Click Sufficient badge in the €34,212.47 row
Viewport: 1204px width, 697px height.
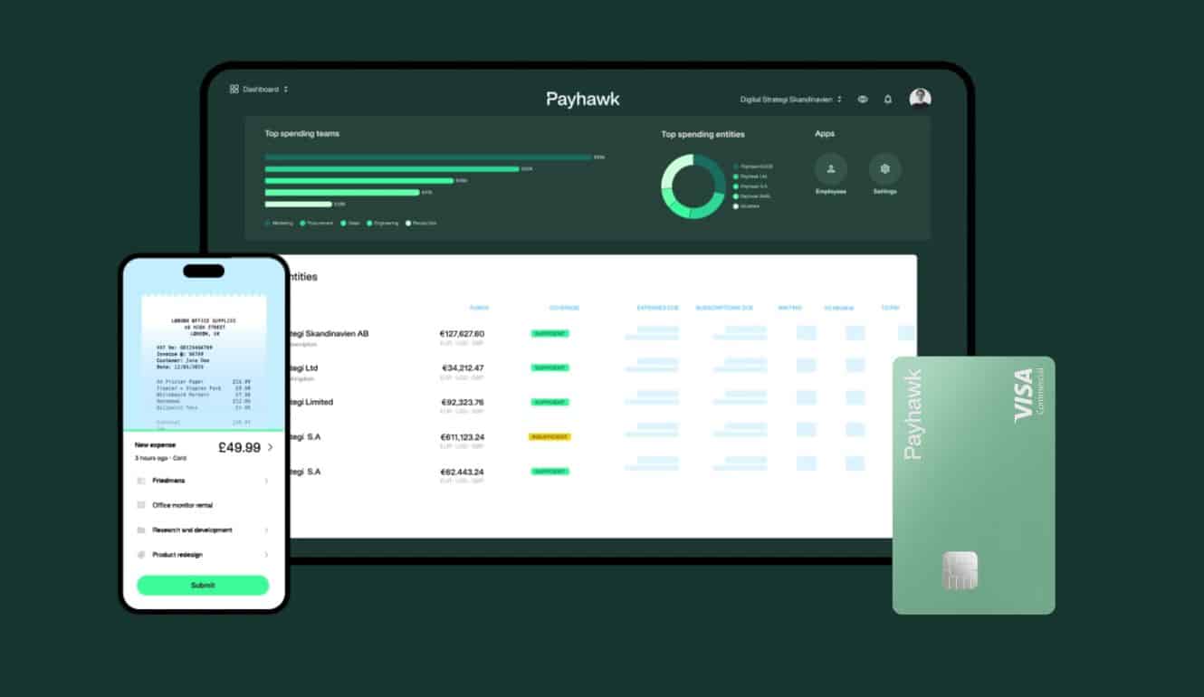(x=549, y=368)
